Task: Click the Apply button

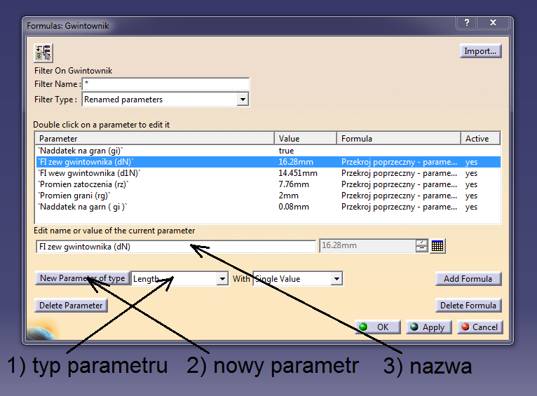Action: click(429, 327)
